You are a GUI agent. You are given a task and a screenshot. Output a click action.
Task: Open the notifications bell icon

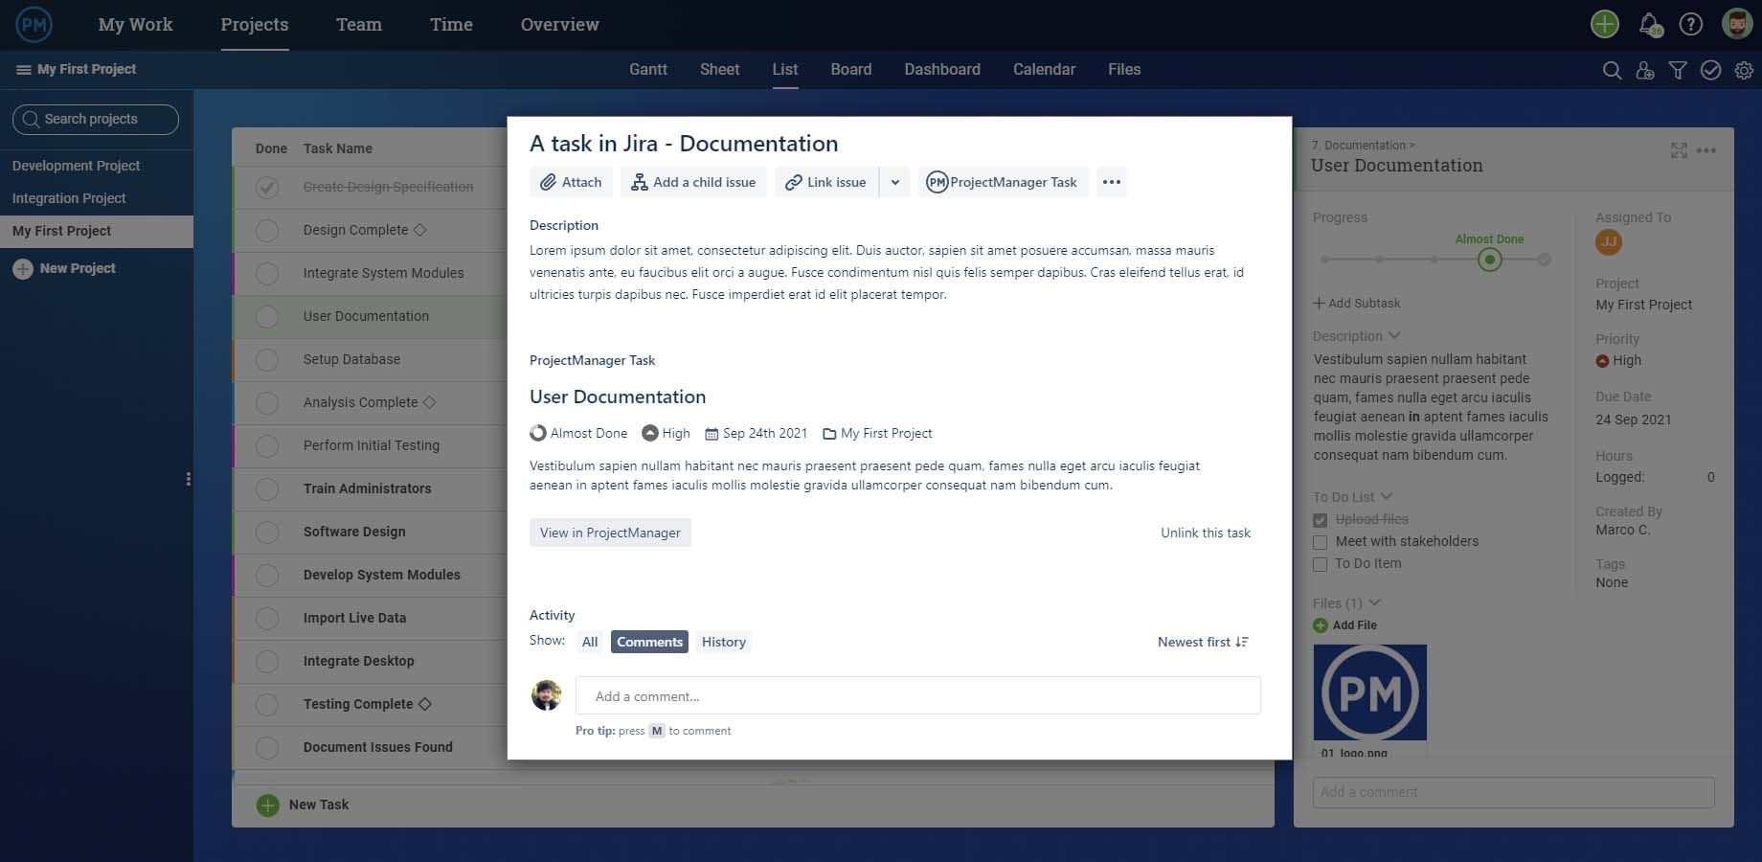pos(1650,24)
